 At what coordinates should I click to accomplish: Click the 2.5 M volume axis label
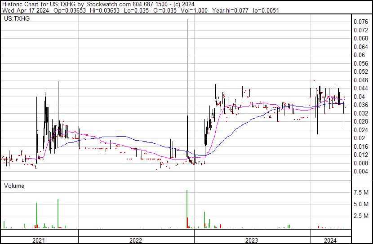point(361,216)
